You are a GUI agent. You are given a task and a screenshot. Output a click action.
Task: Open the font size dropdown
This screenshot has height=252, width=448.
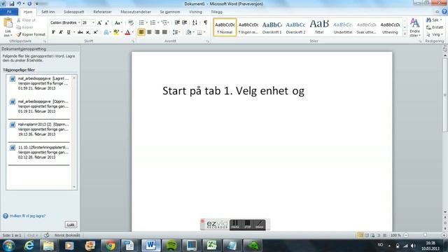click(93, 22)
